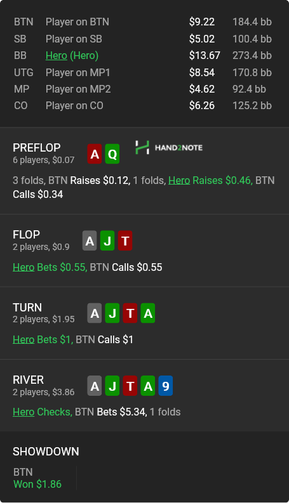Click the green Ace turn card
Screen dimensions: 289x503
point(148,313)
